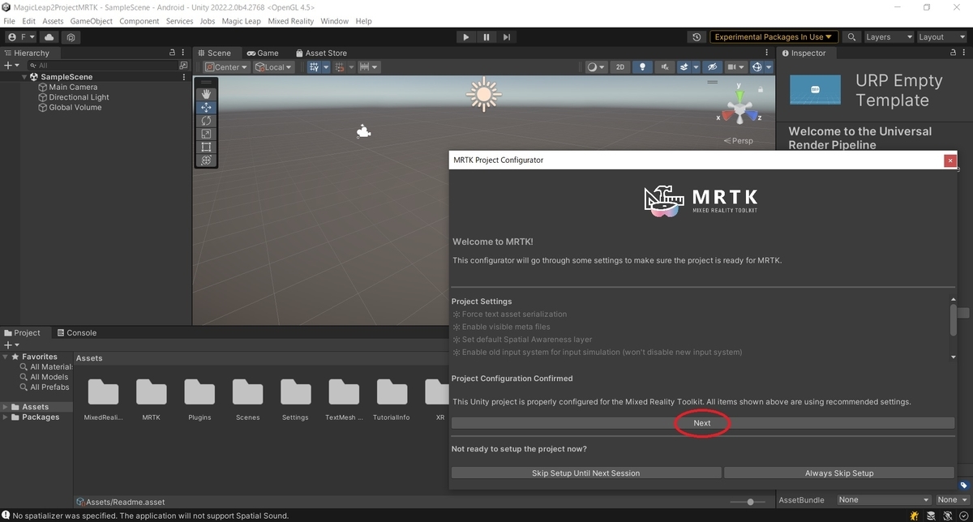Open draw mode shading dropdown
Screen dimensions: 973x522
pyautogui.click(x=596, y=67)
